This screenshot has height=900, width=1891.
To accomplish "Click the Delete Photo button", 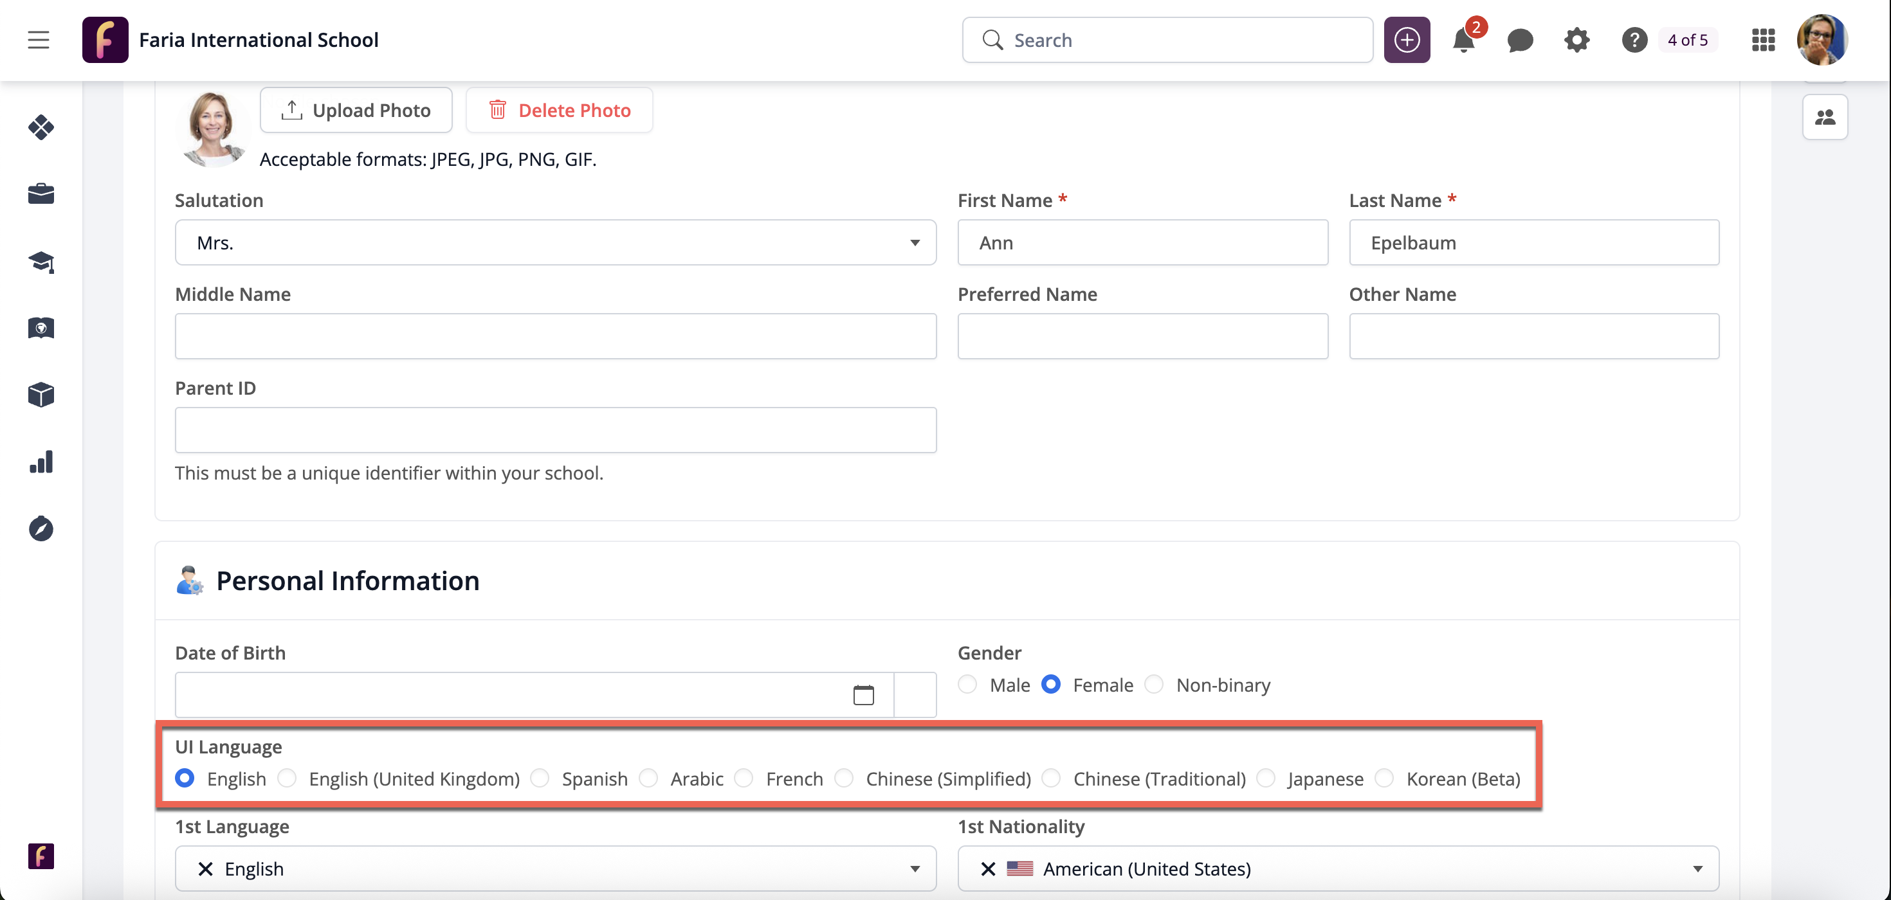I will click(x=560, y=110).
